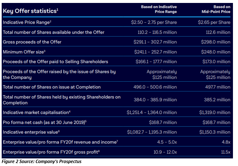Click the $291.1 – 302.7 million value
The height and width of the screenshot is (166, 238).
155,42
